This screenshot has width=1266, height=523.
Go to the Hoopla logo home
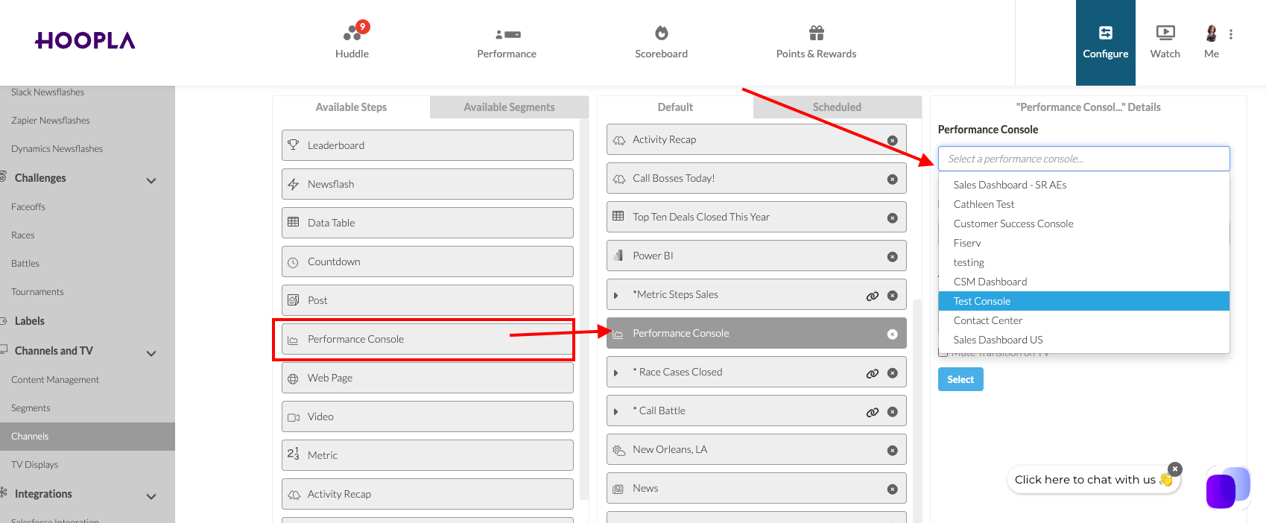pyautogui.click(x=85, y=40)
